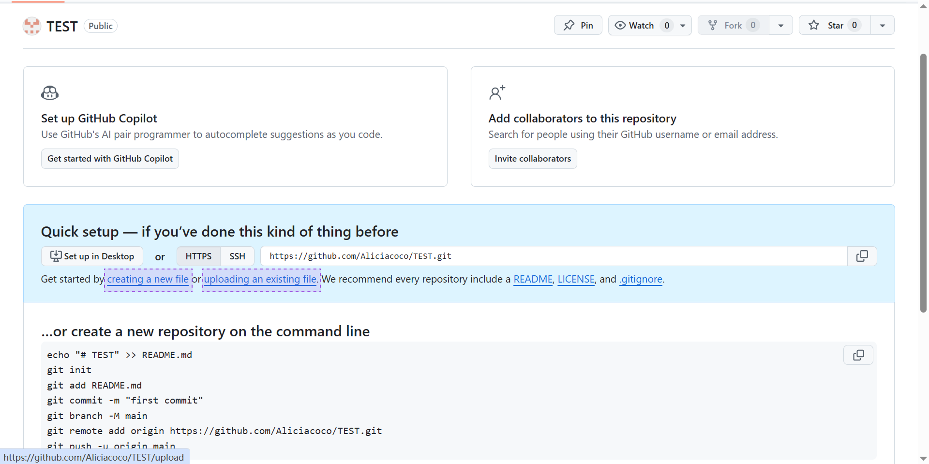
Task: Click the 'git commit -m' command line
Action: 125,401
